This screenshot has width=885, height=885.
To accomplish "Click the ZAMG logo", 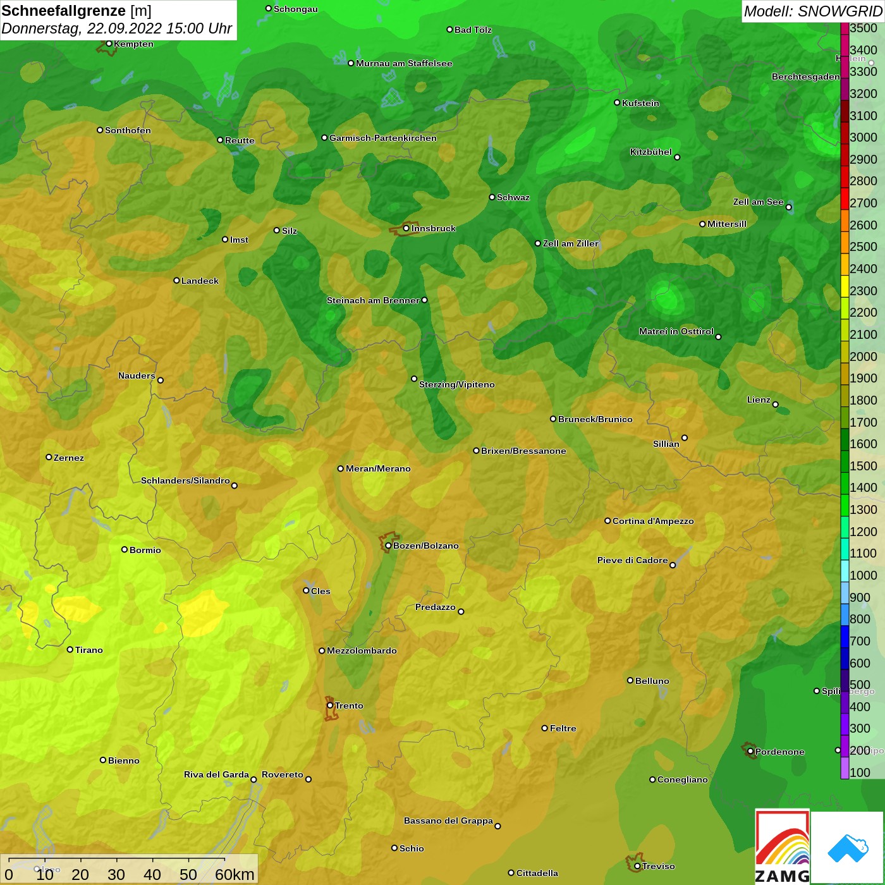I will pos(782,847).
